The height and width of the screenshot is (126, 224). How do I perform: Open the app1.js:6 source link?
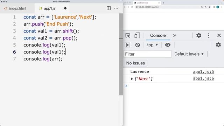tap(203, 78)
